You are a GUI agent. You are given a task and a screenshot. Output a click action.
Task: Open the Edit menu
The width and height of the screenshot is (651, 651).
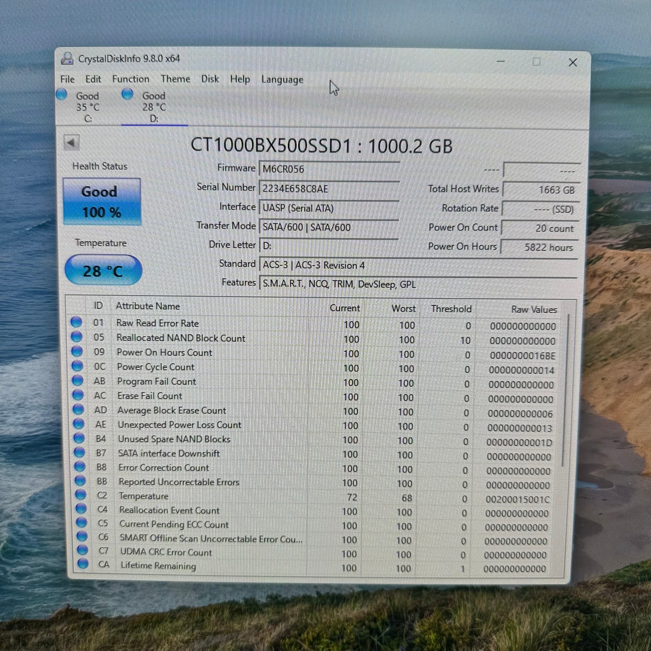[x=93, y=79]
